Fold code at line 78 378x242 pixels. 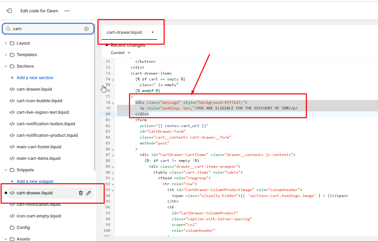(113, 103)
